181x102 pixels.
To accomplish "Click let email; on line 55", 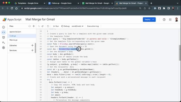I will tap(56, 95).
